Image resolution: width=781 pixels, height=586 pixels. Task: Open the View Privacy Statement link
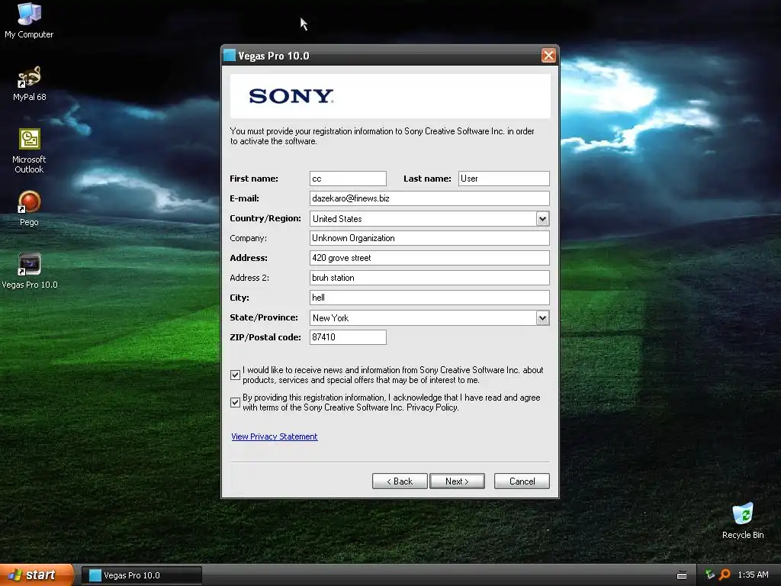tap(275, 436)
